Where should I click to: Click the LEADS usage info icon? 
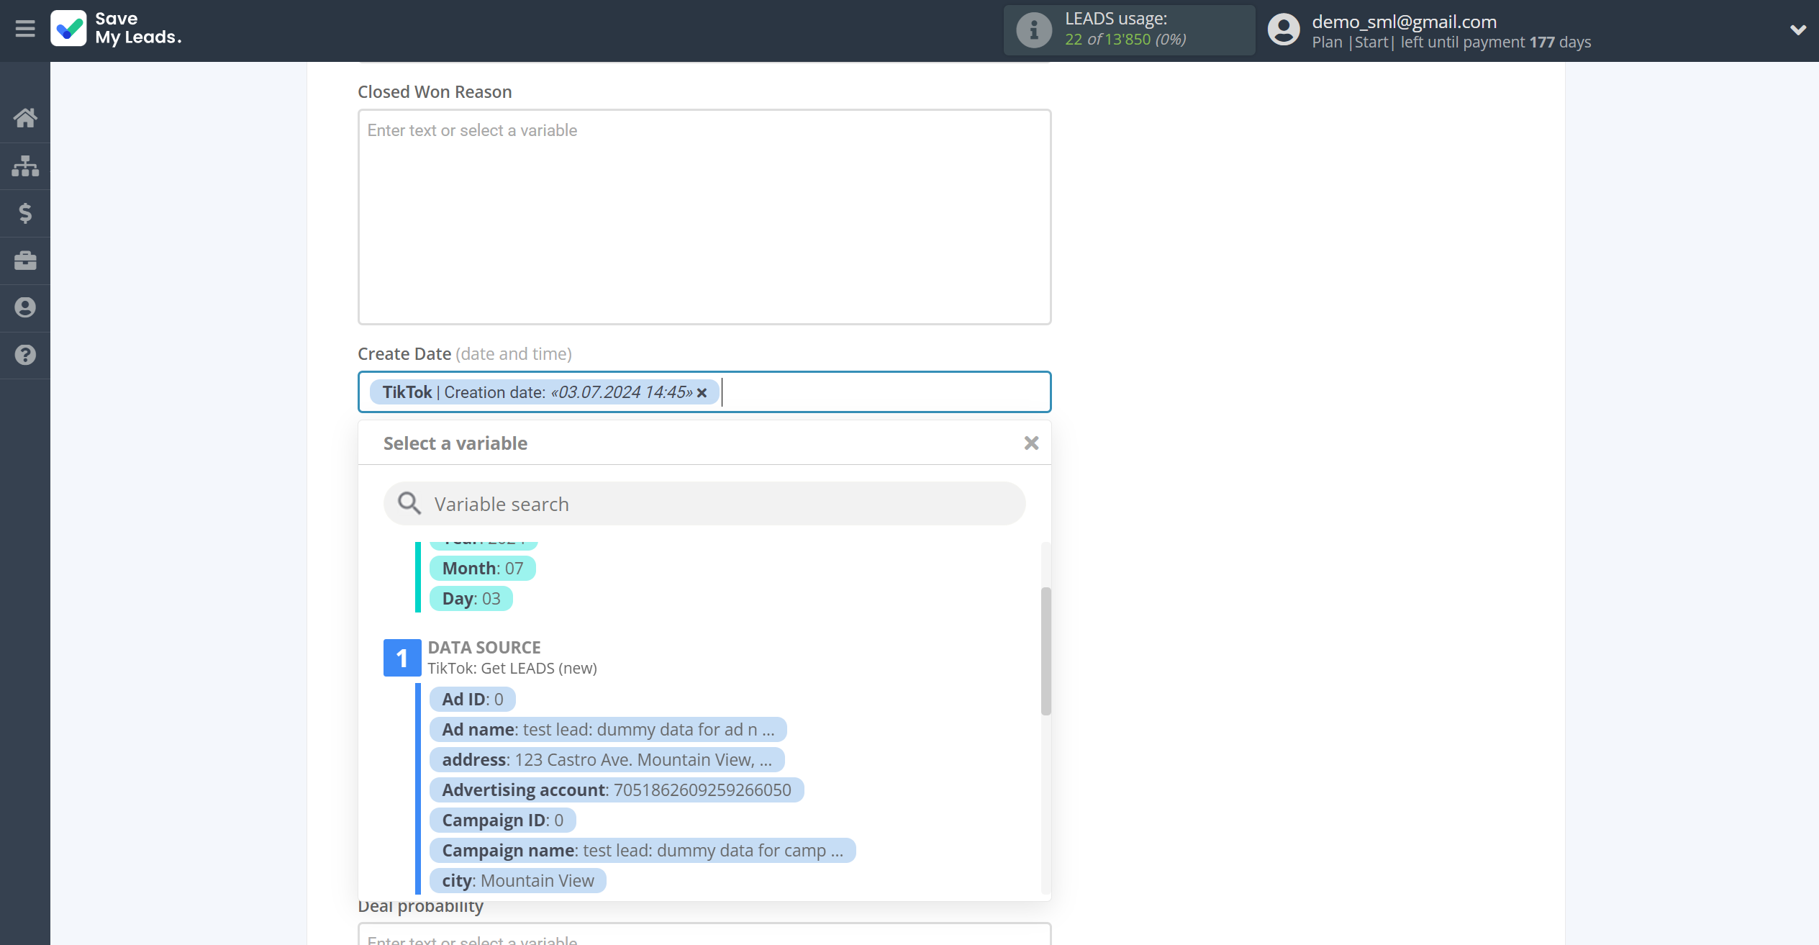pyautogui.click(x=1033, y=30)
